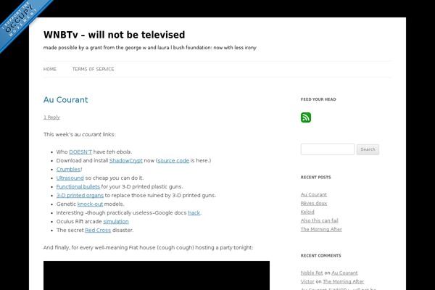Screen dimensions: 435x290
Task: Open the 3-D printed organs link
Action: click(x=80, y=195)
